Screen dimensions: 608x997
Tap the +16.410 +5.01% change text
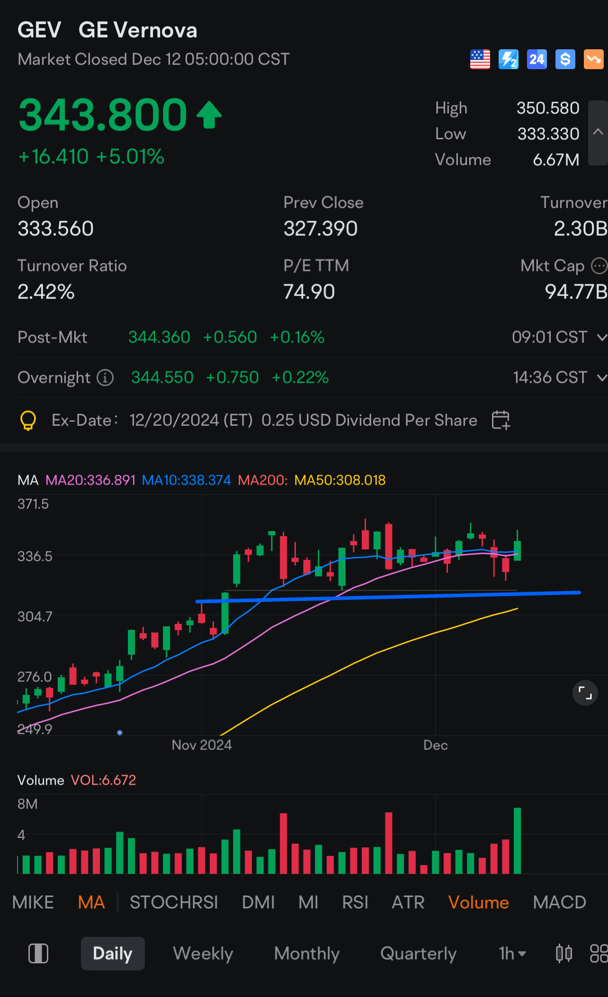[91, 157]
